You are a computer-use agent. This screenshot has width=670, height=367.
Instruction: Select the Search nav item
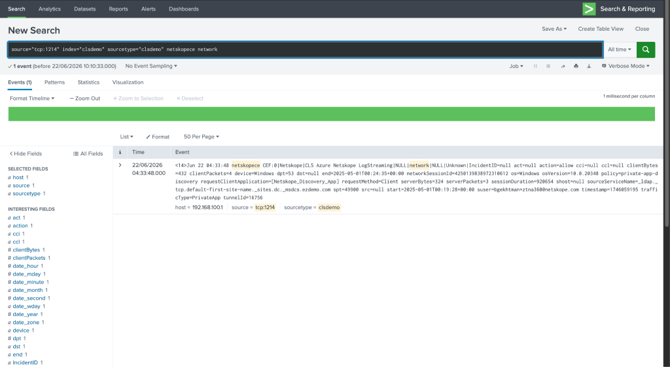pyautogui.click(x=16, y=9)
